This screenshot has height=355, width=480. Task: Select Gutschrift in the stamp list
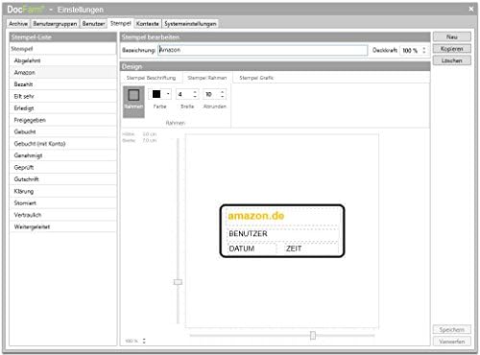63,178
